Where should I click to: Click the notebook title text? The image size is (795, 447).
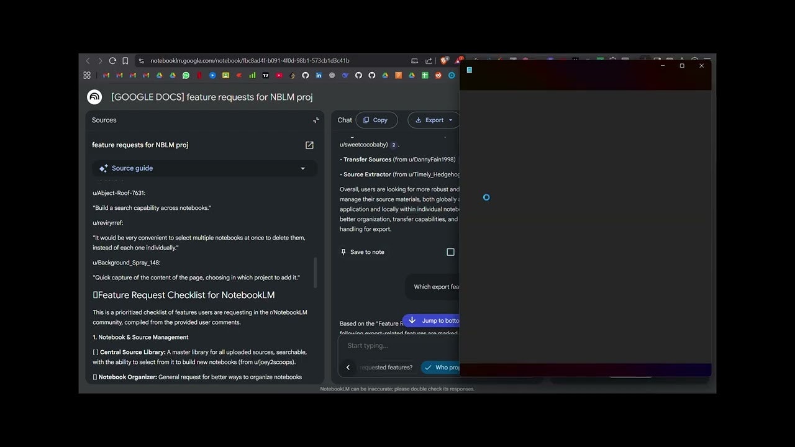click(212, 97)
